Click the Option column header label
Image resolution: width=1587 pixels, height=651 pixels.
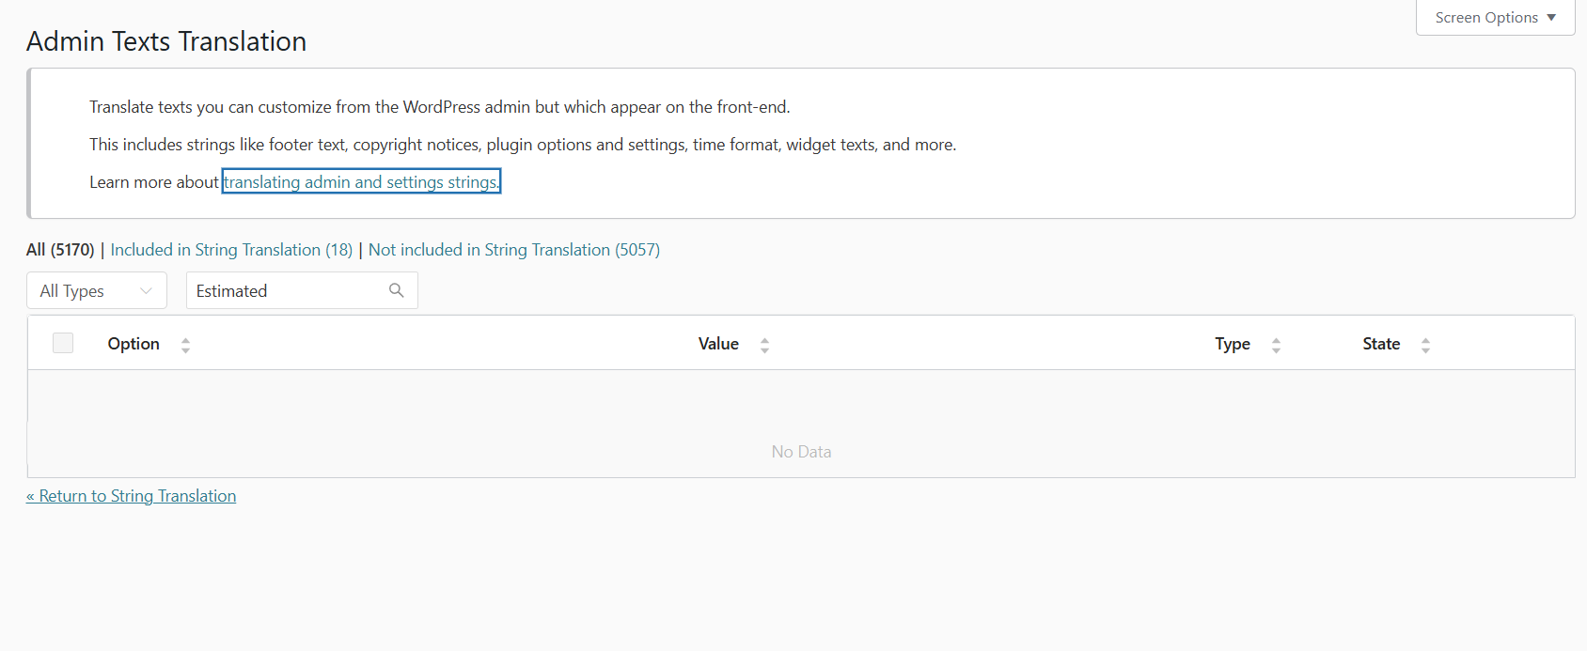tap(134, 344)
